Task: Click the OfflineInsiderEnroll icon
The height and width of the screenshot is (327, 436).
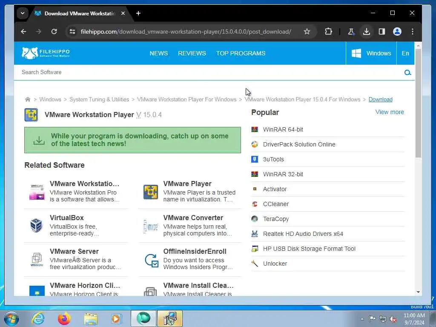Action: point(152,260)
